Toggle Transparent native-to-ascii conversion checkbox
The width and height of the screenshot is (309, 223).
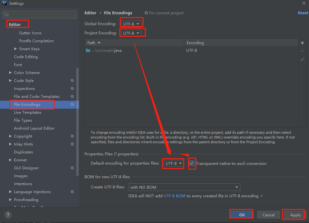pos(192,163)
